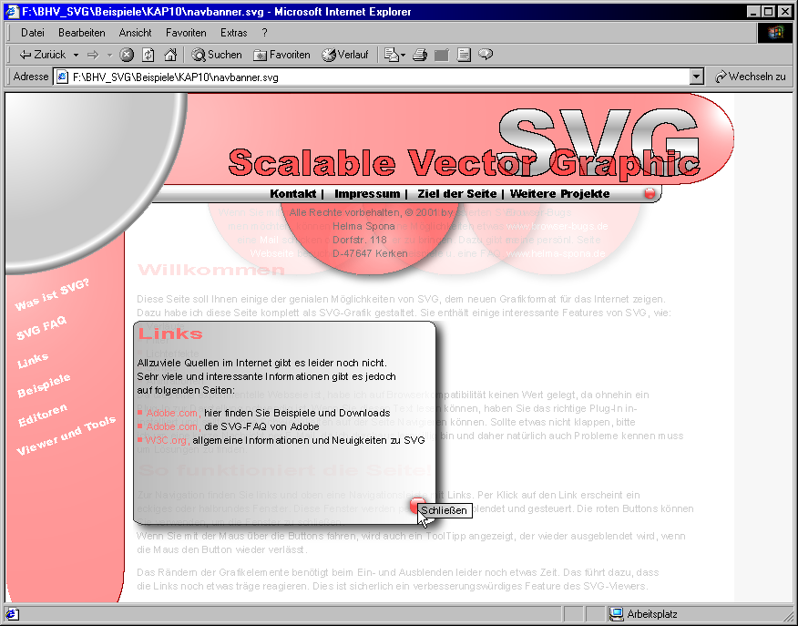Image resolution: width=798 pixels, height=626 pixels.
Task: Open the Beispiele sidebar link
Action: pyautogui.click(x=44, y=385)
